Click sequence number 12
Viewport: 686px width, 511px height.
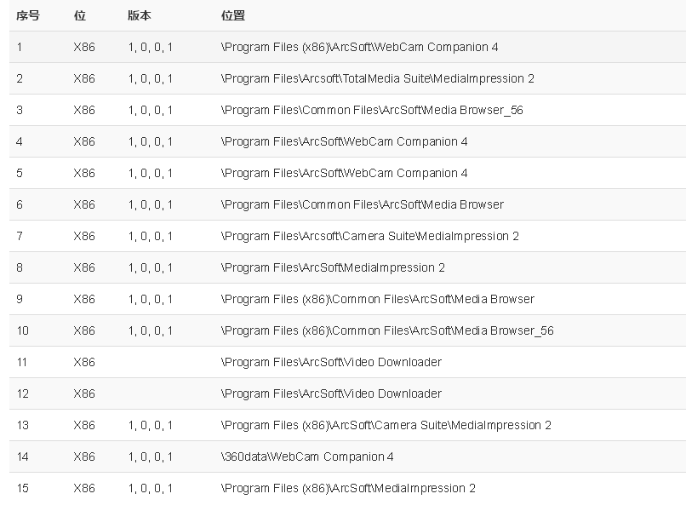tap(22, 393)
